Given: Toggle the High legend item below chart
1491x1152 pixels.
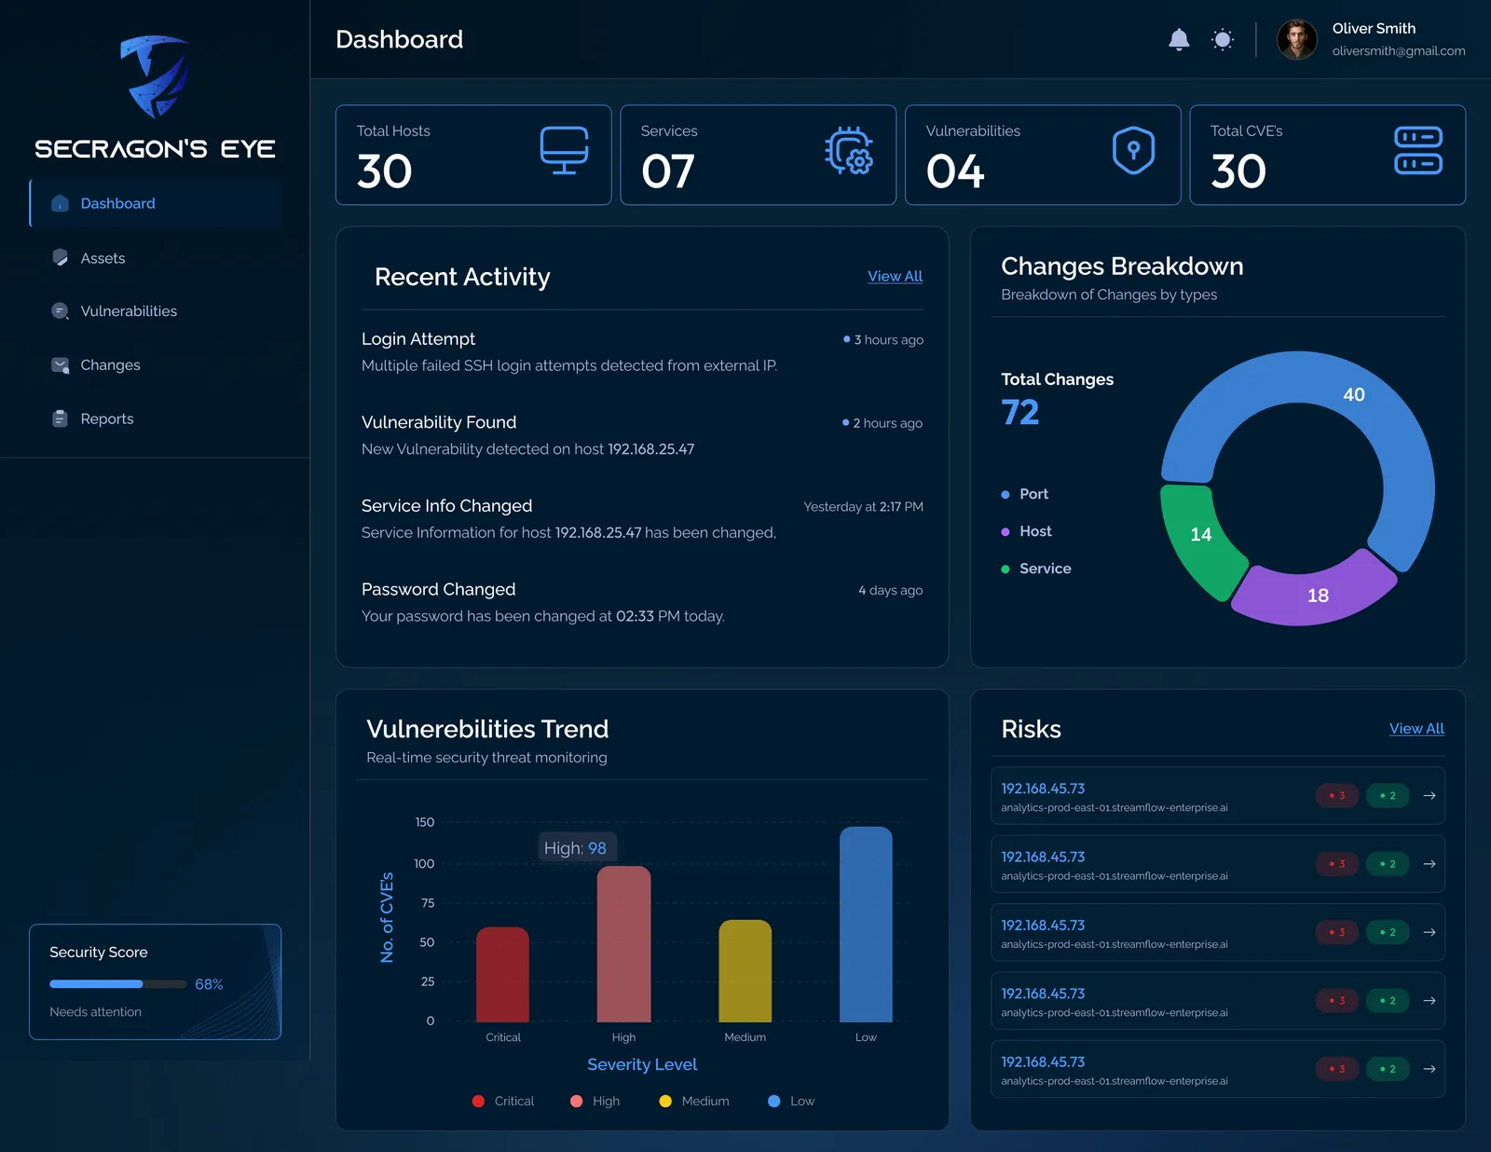Looking at the screenshot, I should point(595,1101).
